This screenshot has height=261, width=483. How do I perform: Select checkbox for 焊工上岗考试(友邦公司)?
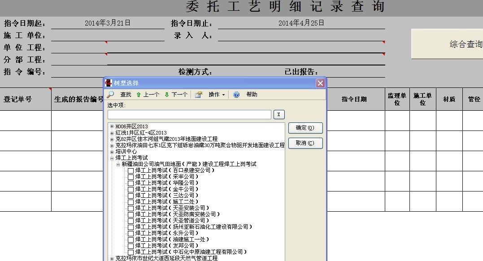pos(131,246)
